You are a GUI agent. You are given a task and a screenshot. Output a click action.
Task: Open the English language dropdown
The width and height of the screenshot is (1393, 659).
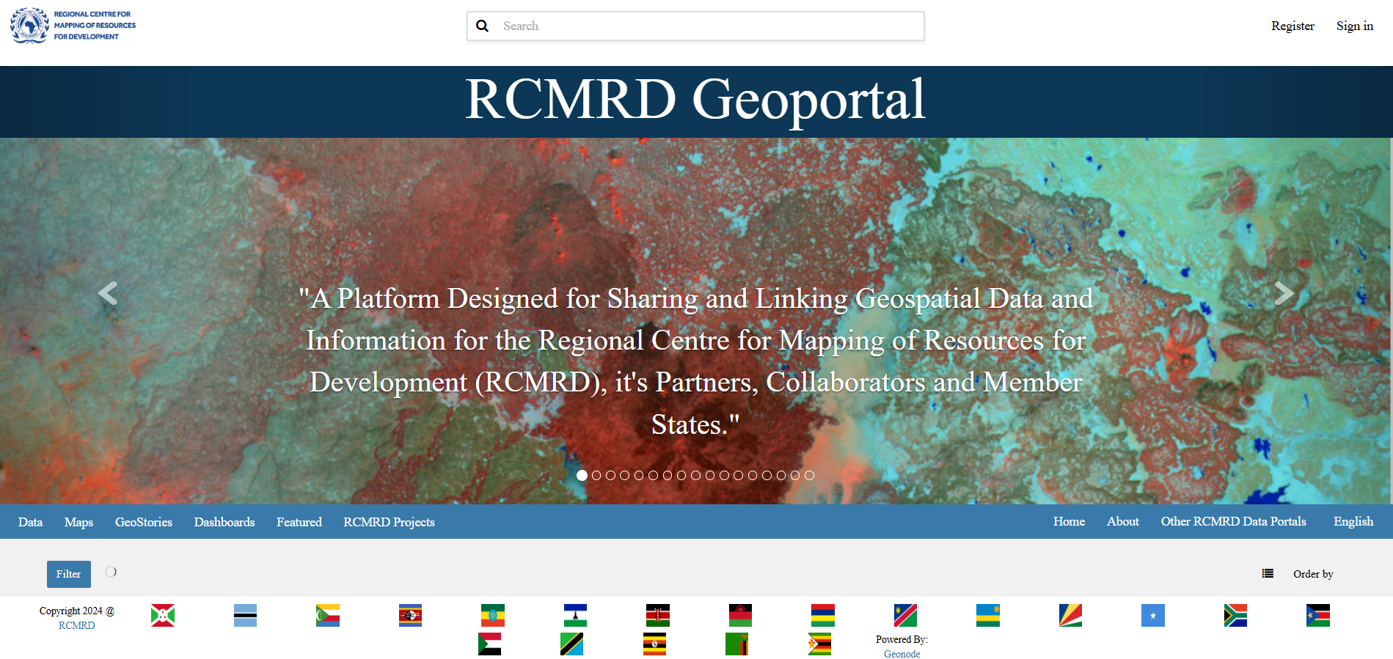click(1353, 521)
